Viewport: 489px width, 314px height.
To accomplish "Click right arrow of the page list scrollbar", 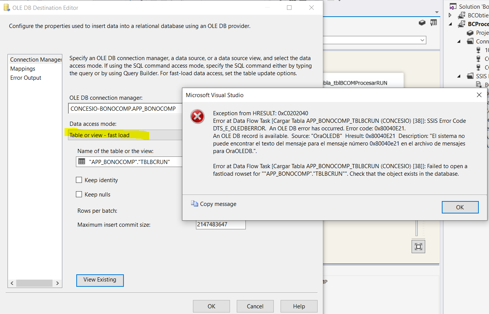I will [x=57, y=283].
